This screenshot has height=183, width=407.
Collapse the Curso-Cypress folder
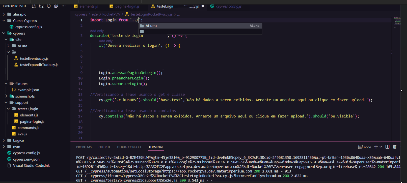click(x=4, y=20)
